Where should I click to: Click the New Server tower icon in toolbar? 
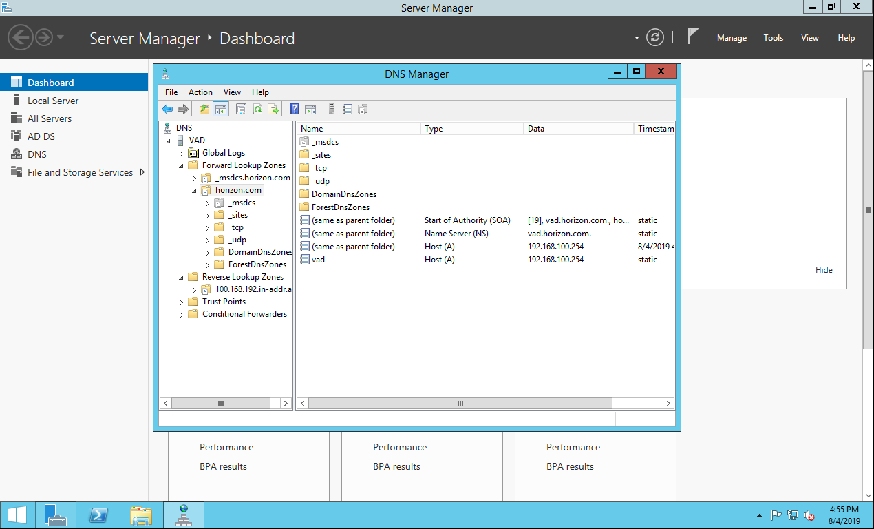point(332,109)
